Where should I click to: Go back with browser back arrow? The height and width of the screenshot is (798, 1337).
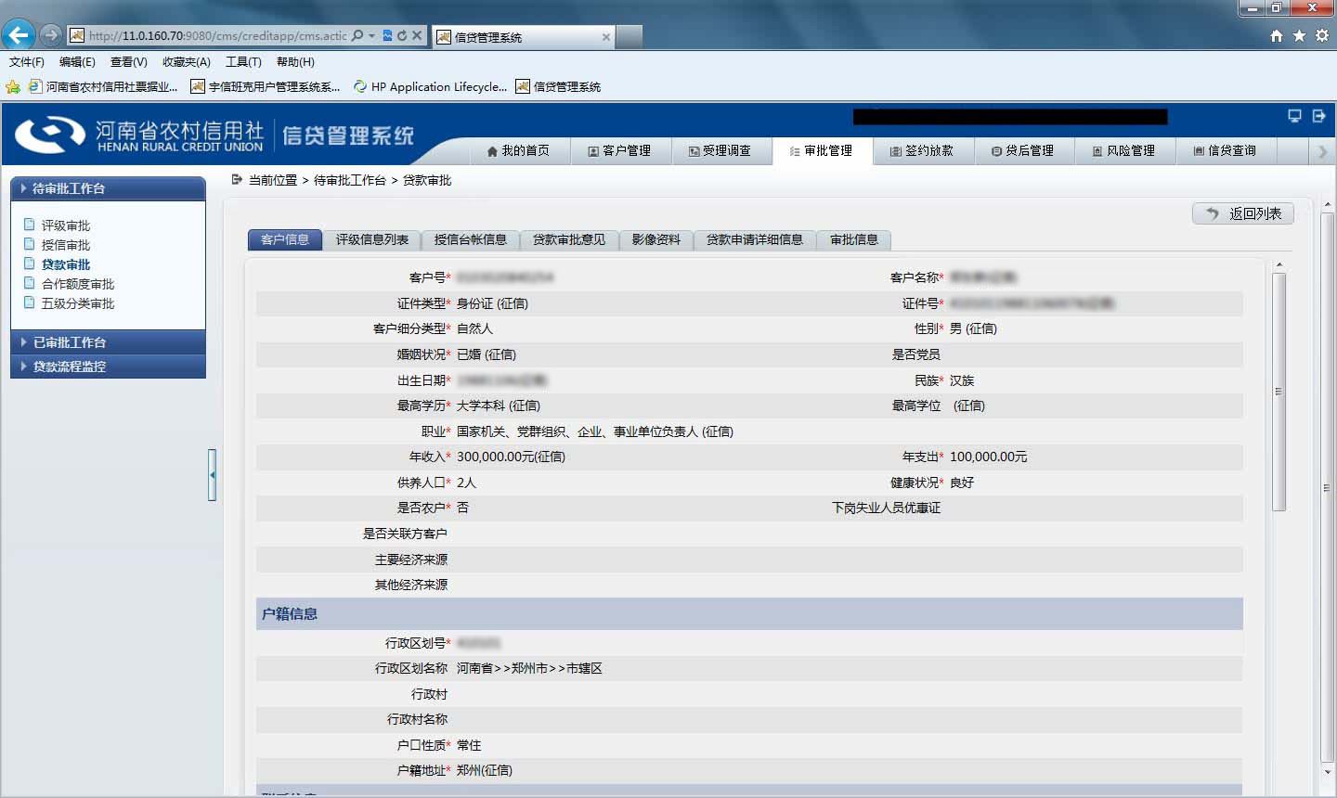click(19, 35)
